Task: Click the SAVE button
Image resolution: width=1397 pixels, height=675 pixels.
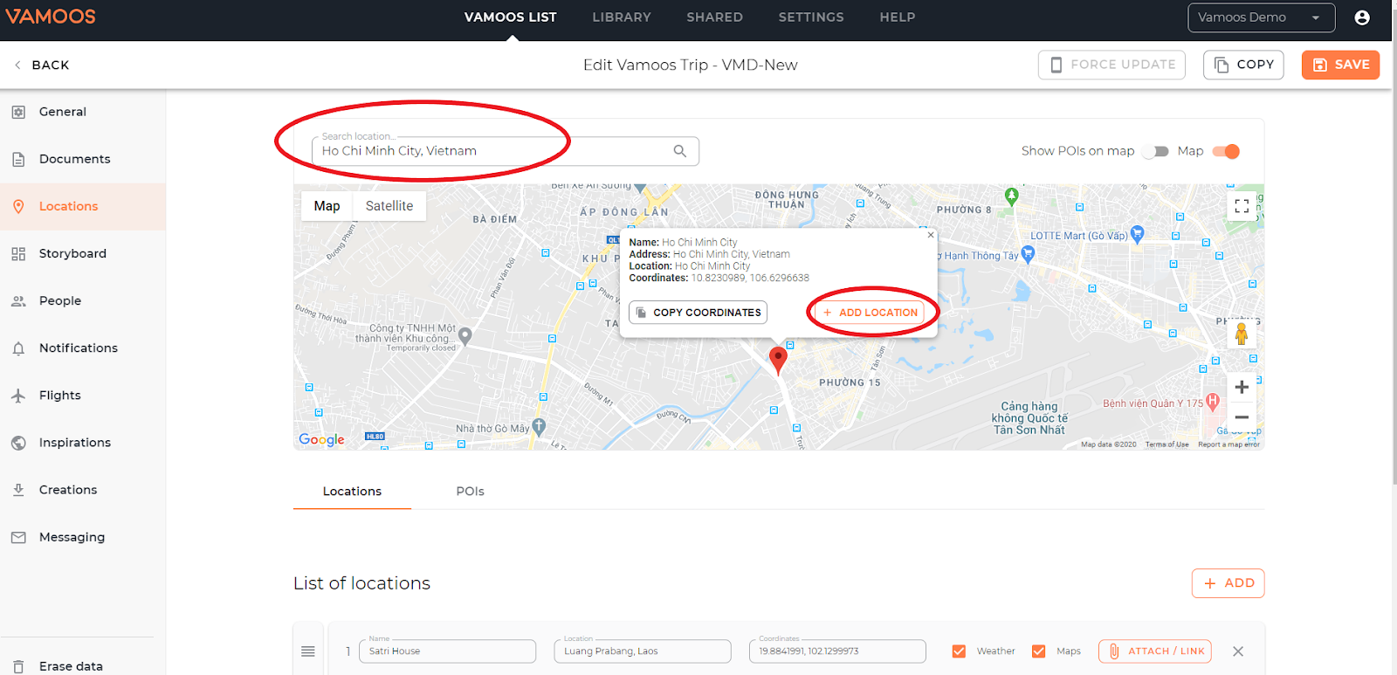Action: pos(1340,65)
